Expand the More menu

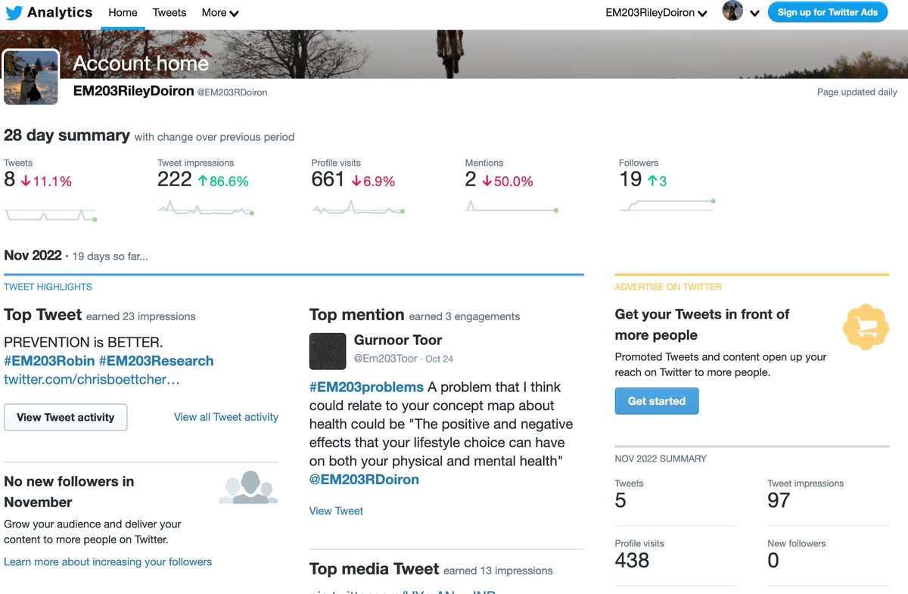220,13
